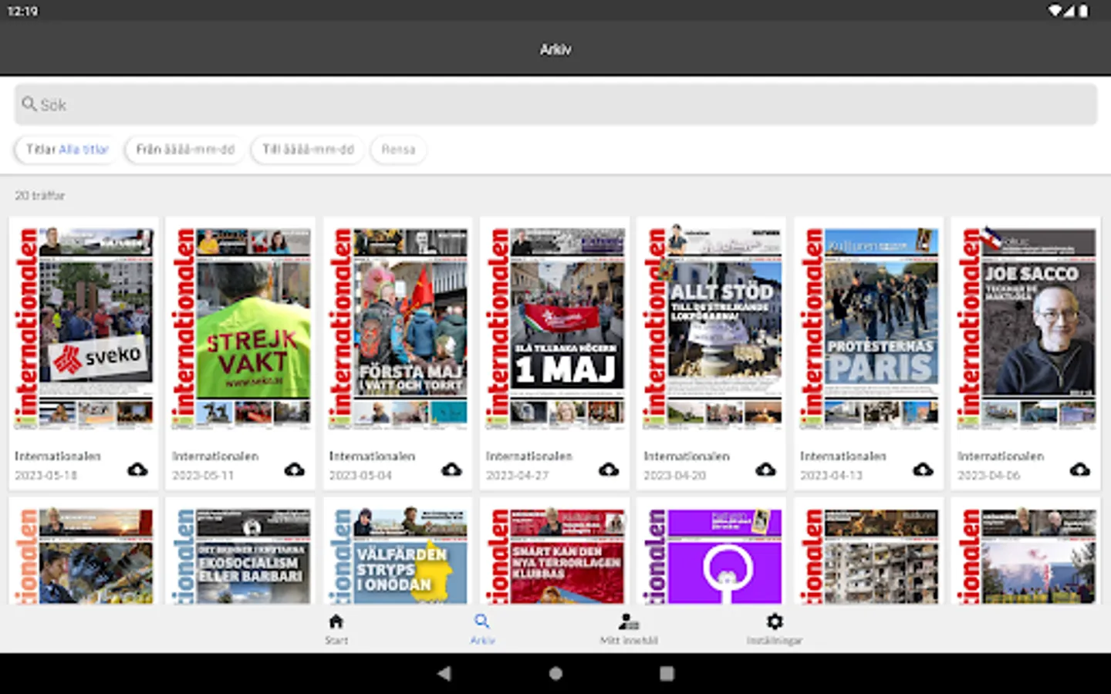Viewport: 1111px width, 694px height.
Task: Open the cover showing damaged apartment buildings
Action: [870, 555]
